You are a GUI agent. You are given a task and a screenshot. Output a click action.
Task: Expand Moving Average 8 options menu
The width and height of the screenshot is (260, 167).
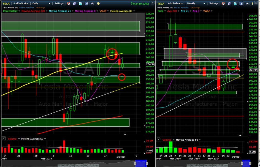pyautogui.click(x=97, y=11)
